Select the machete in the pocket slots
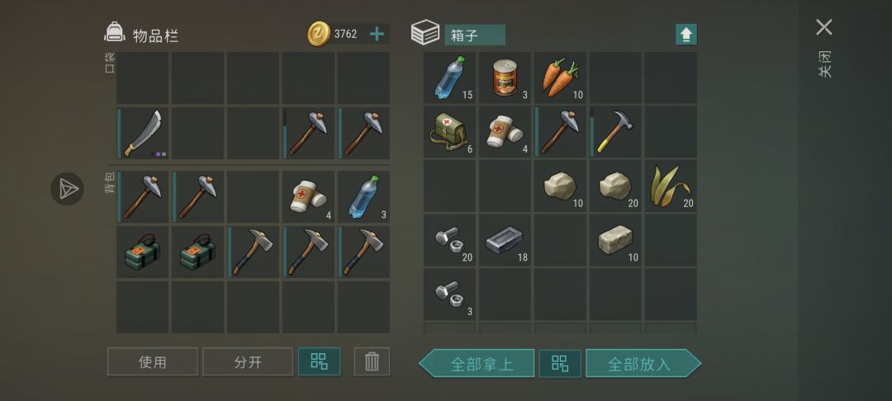892x401 pixels. tap(142, 134)
